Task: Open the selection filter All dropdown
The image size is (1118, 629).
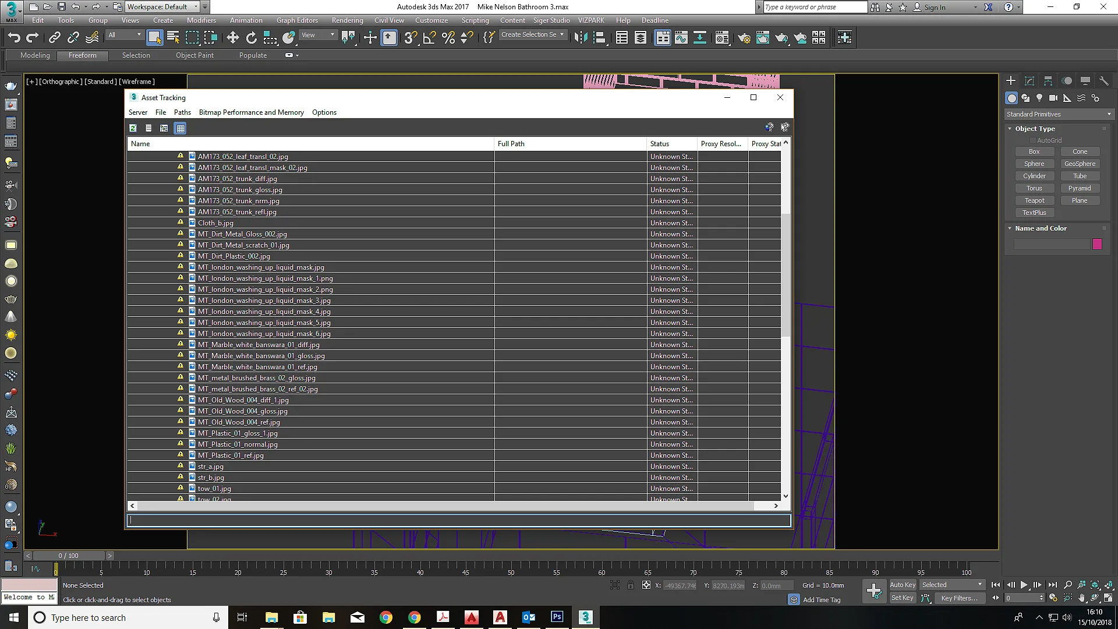Action: point(125,35)
